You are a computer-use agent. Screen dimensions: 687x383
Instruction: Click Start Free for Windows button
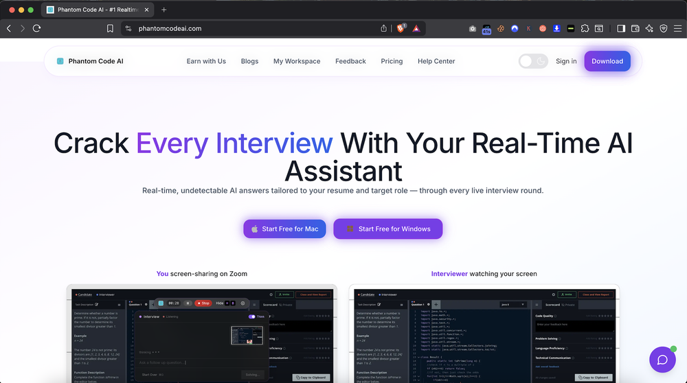point(387,229)
